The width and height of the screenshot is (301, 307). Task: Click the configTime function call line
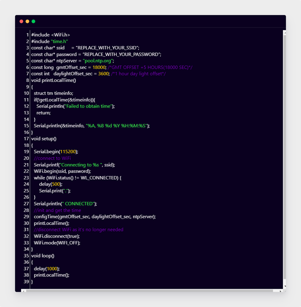click(x=94, y=216)
